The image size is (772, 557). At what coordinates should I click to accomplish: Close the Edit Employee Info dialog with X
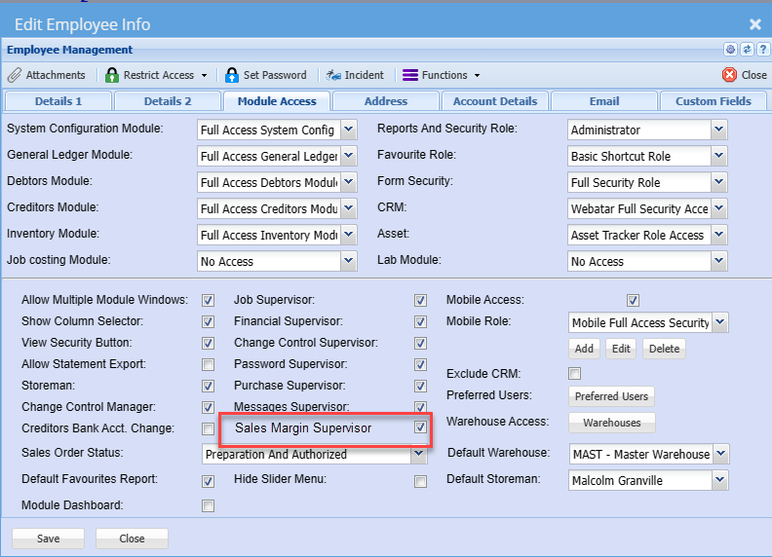click(x=755, y=24)
